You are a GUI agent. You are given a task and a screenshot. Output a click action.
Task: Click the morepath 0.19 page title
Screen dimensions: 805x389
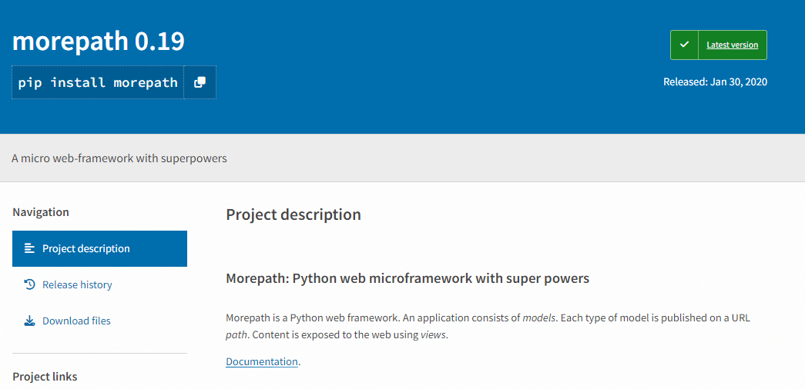99,41
